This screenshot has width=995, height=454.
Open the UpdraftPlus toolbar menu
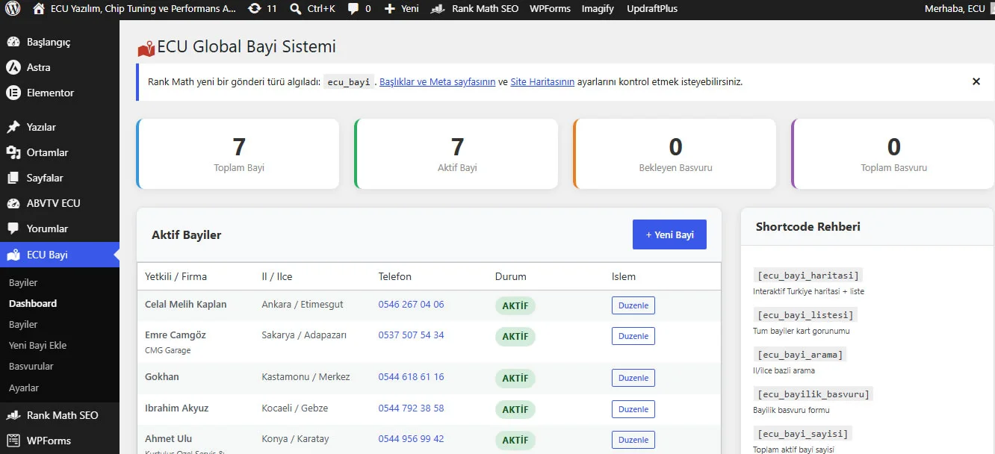point(651,9)
